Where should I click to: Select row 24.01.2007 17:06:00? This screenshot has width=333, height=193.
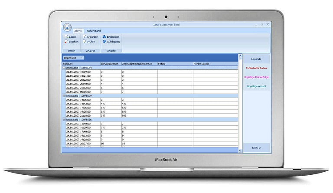coord(152,108)
